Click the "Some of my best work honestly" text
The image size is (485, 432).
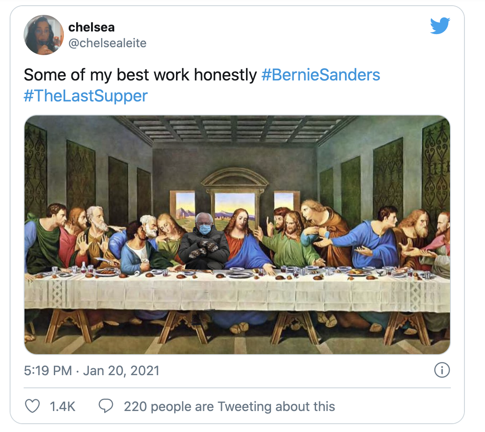coord(140,75)
